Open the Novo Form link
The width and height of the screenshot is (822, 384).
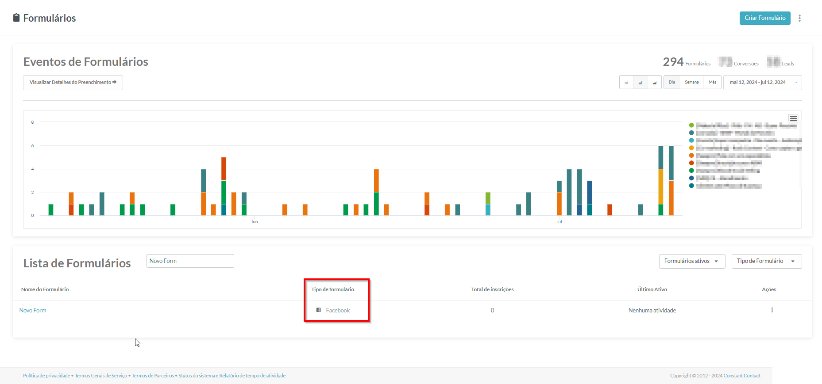33,311
